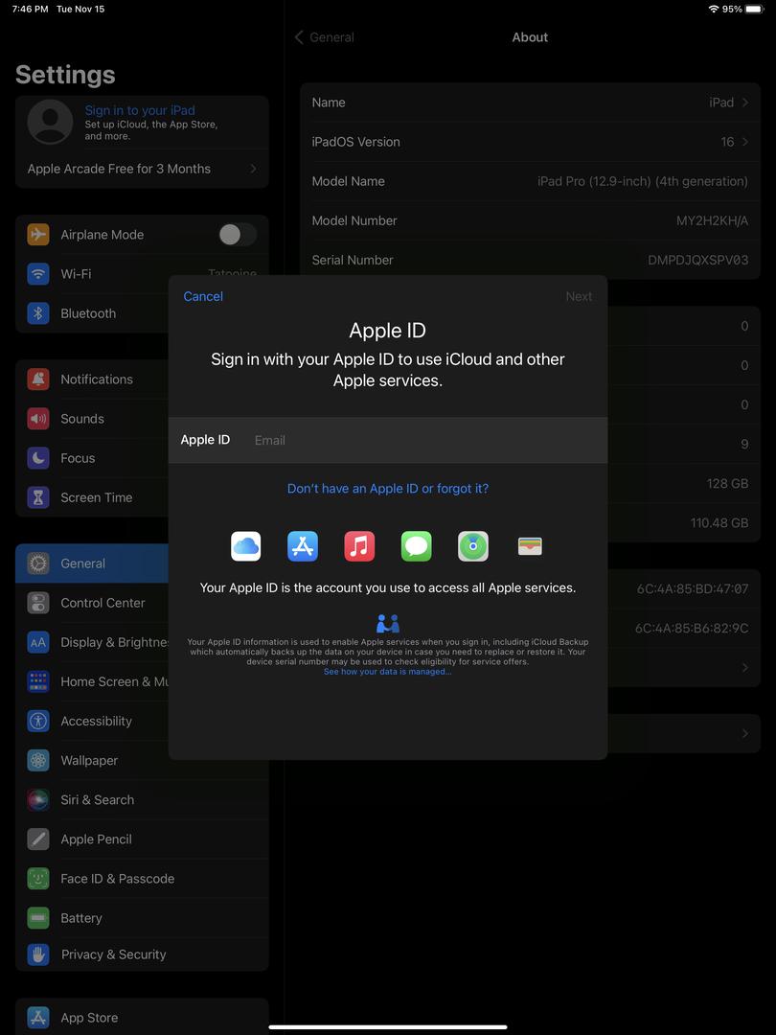Click Don't have an Apple ID link
776x1035 pixels.
pyautogui.click(x=388, y=489)
